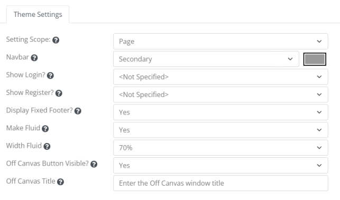Click help icon beside Make Fluid

(45, 129)
